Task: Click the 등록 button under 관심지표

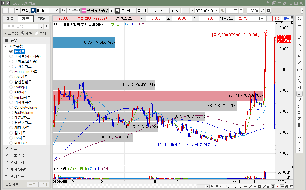Action: pos(32,184)
